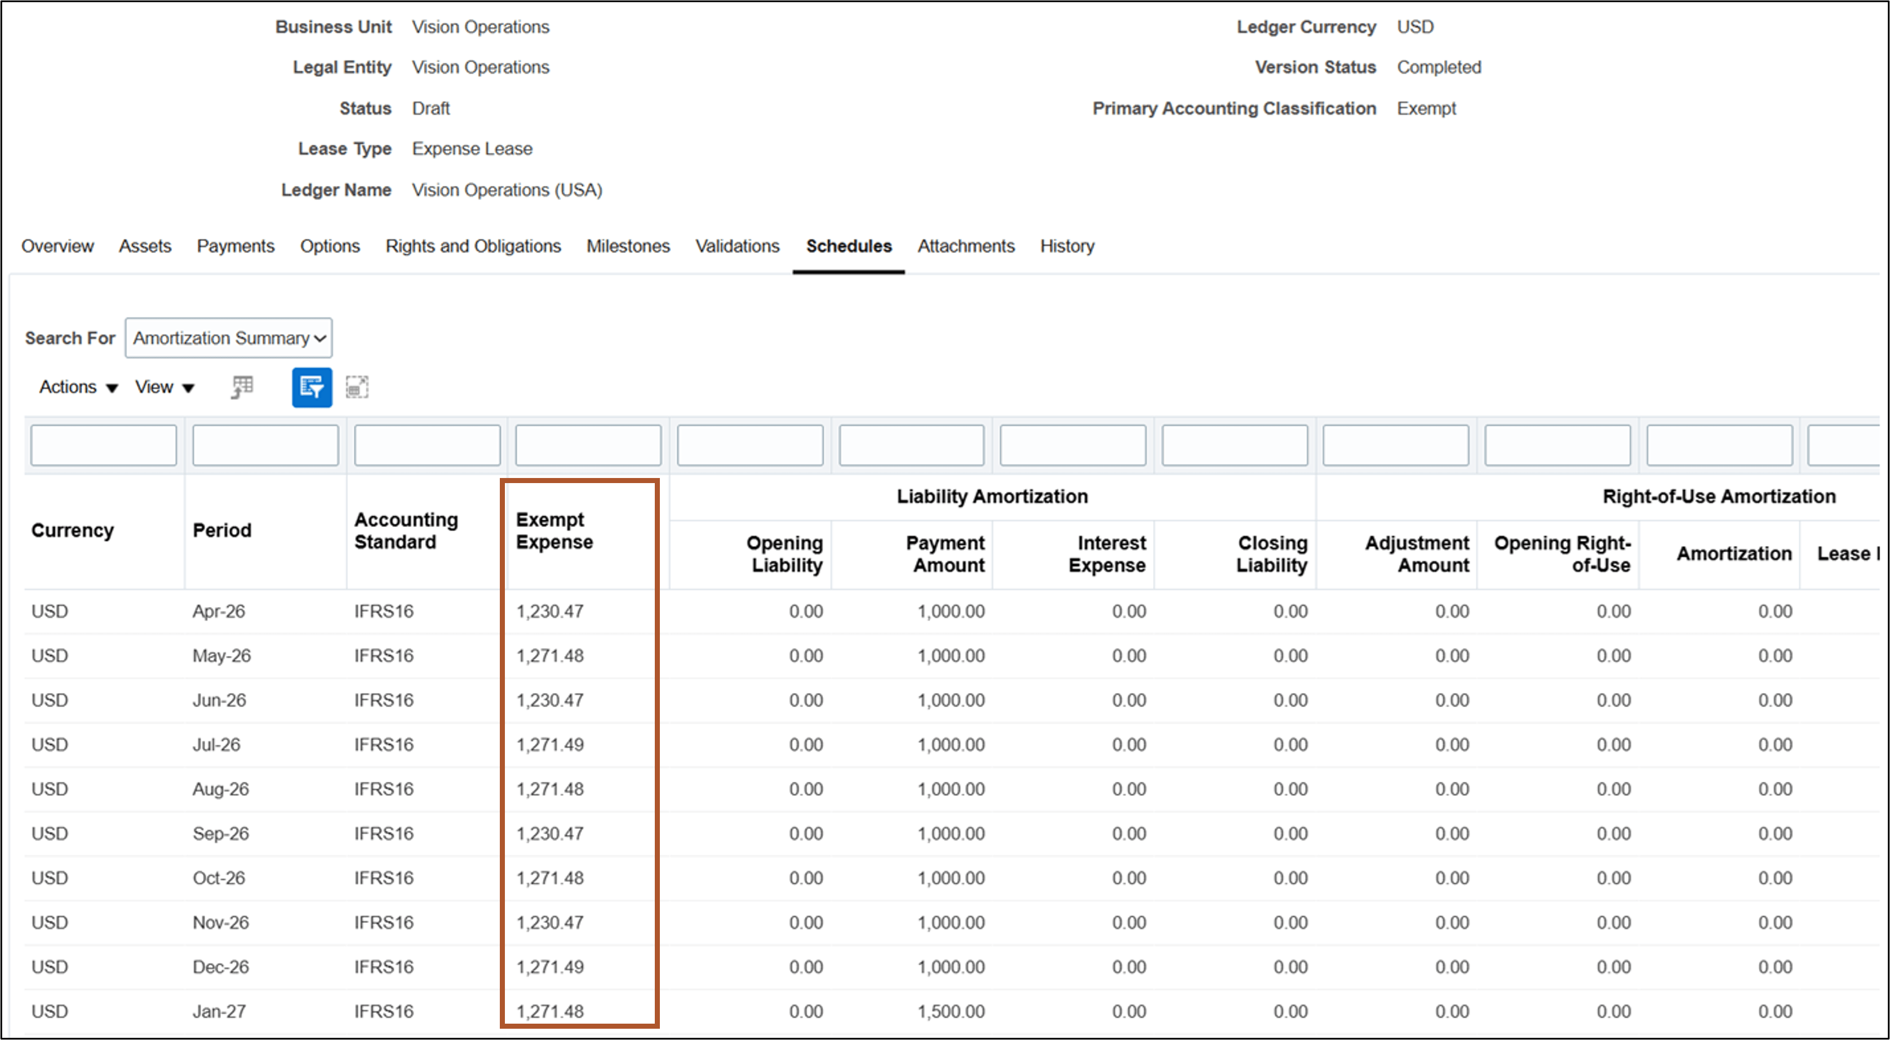Select the Dec-26 period cell
The height and width of the screenshot is (1040, 1890).
click(221, 967)
